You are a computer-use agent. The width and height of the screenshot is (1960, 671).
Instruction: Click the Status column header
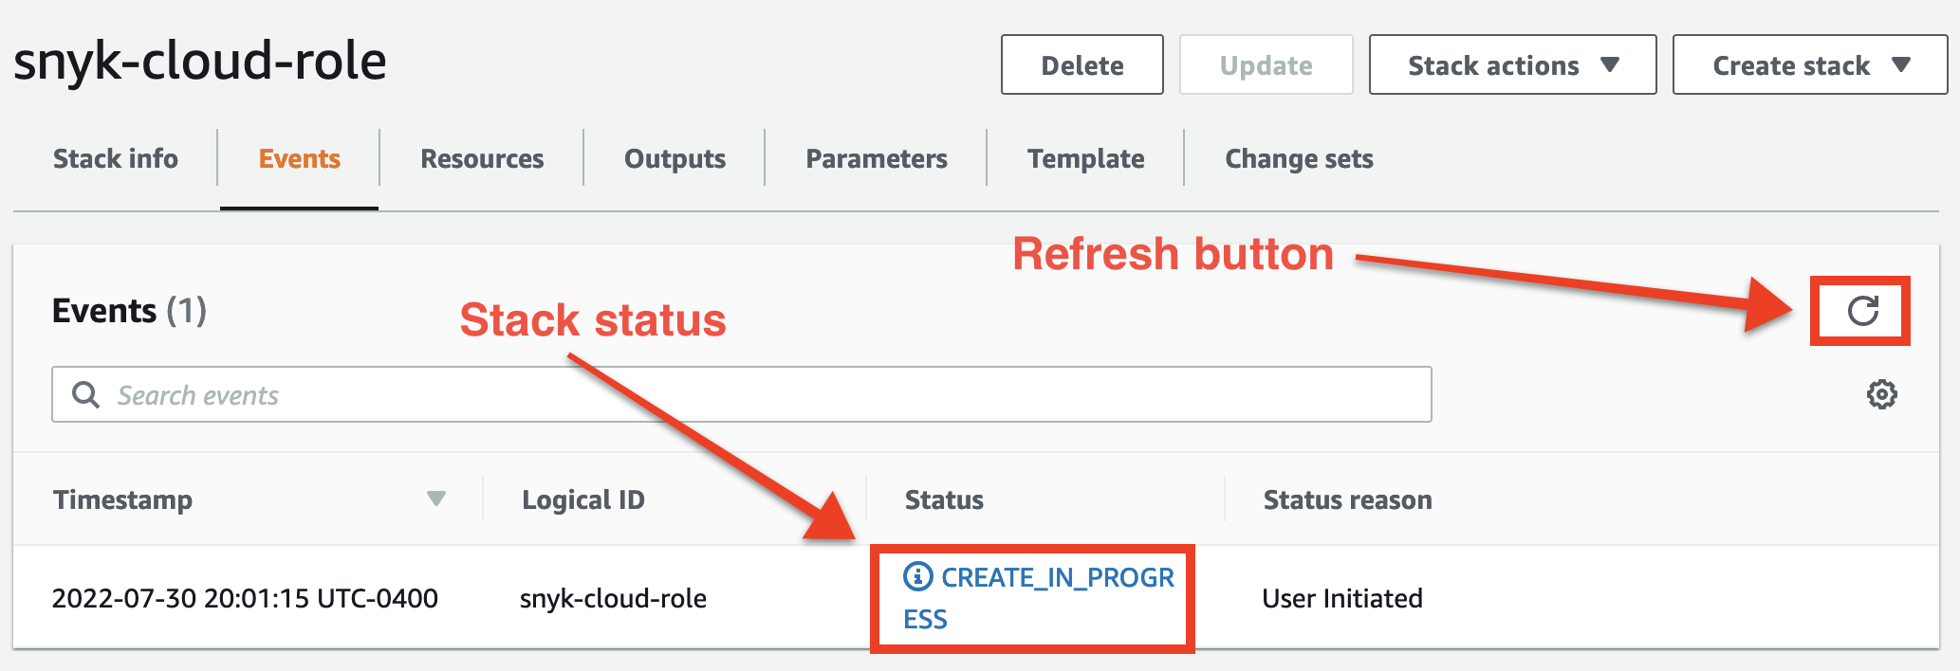(944, 499)
